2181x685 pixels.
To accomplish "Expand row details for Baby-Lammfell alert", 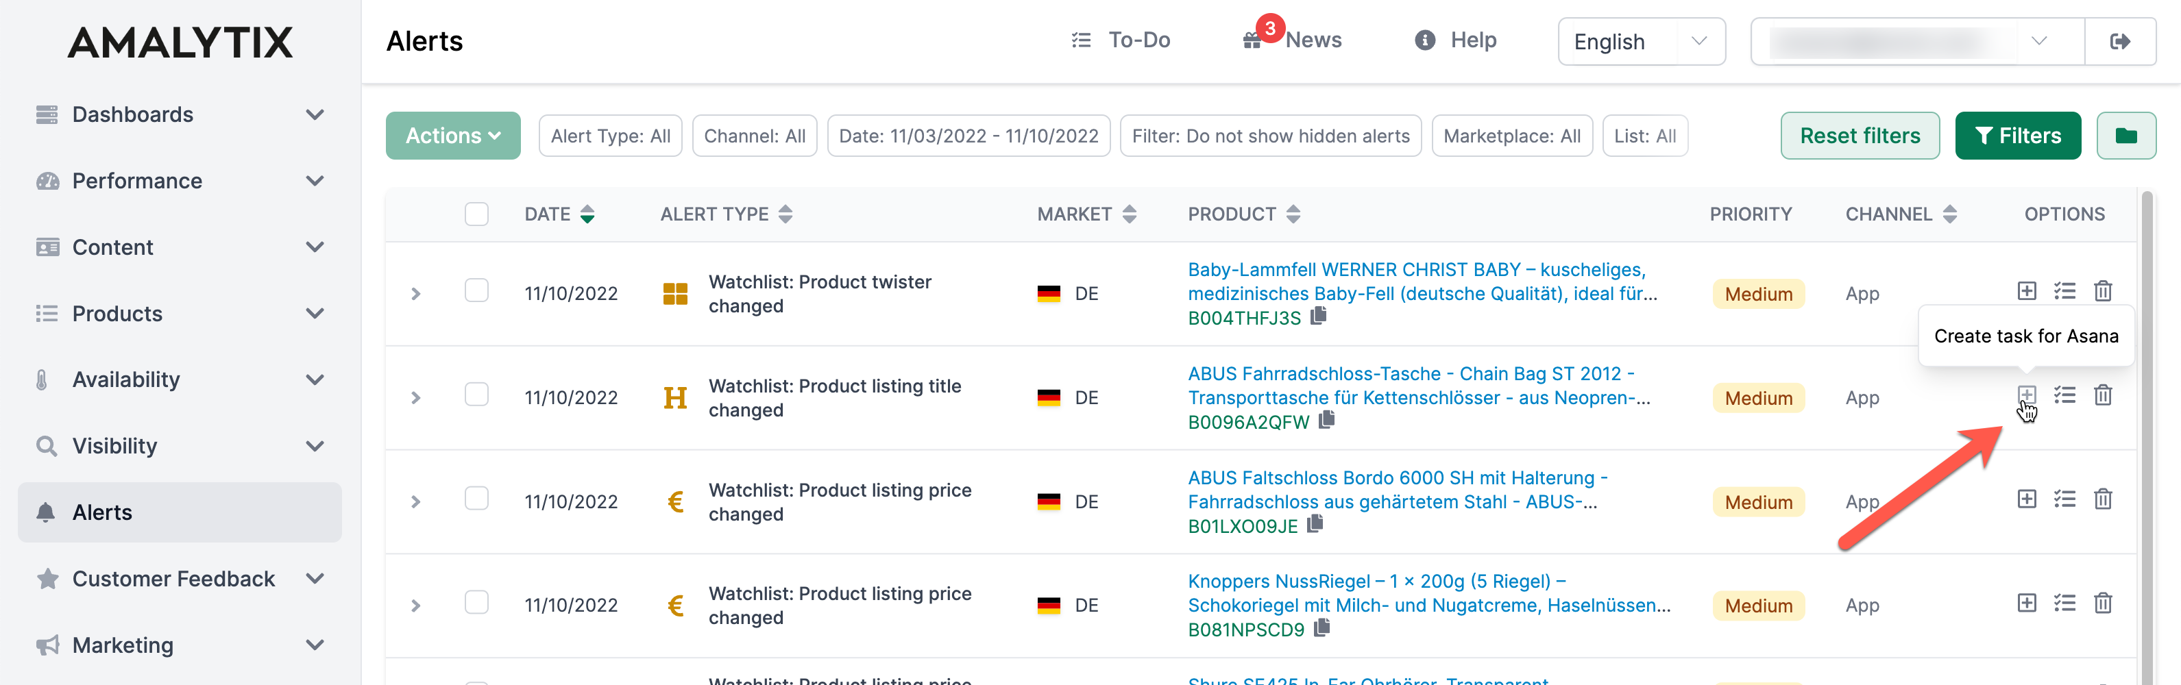I will 416,293.
